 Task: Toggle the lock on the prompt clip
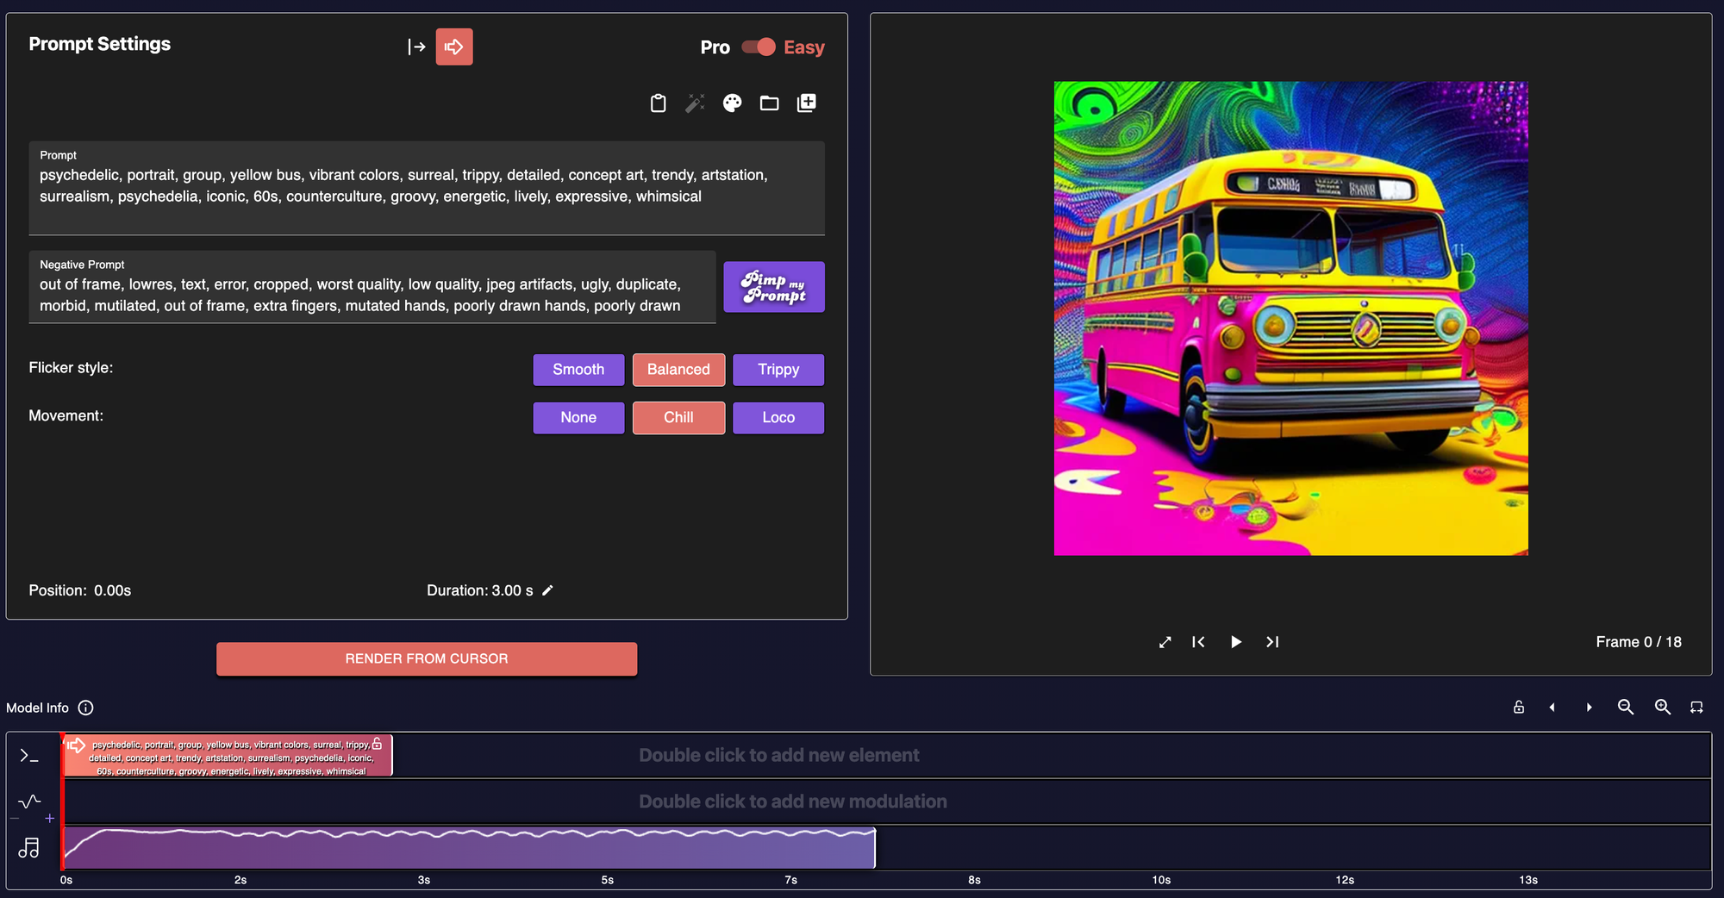(x=379, y=744)
